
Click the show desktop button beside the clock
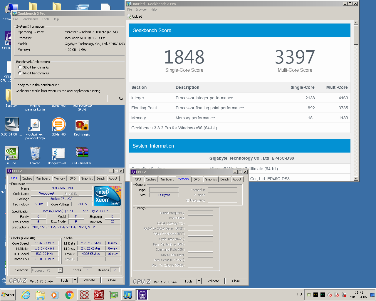(372, 295)
